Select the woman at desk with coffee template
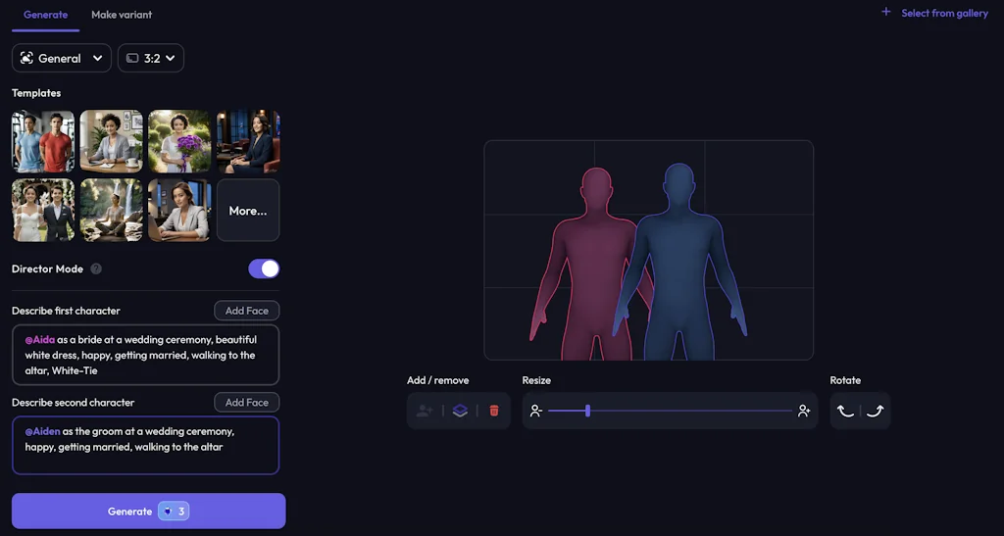Screen dimensions: 1004x536 click(112, 141)
